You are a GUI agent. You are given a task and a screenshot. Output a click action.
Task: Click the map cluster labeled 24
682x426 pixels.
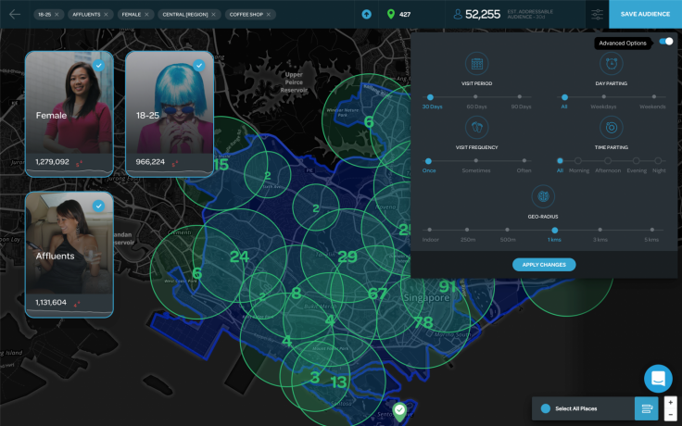coord(239,257)
